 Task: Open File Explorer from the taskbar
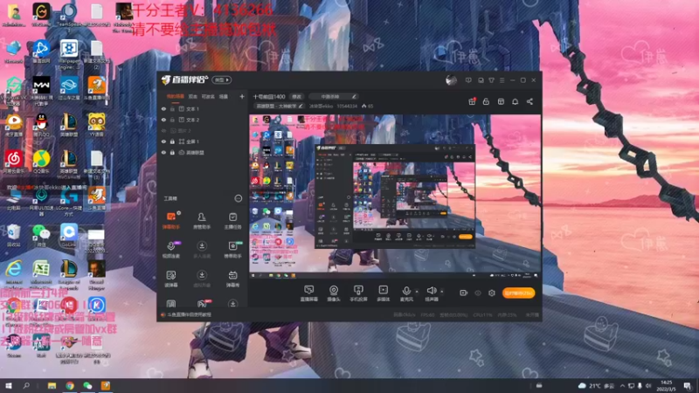(x=52, y=385)
